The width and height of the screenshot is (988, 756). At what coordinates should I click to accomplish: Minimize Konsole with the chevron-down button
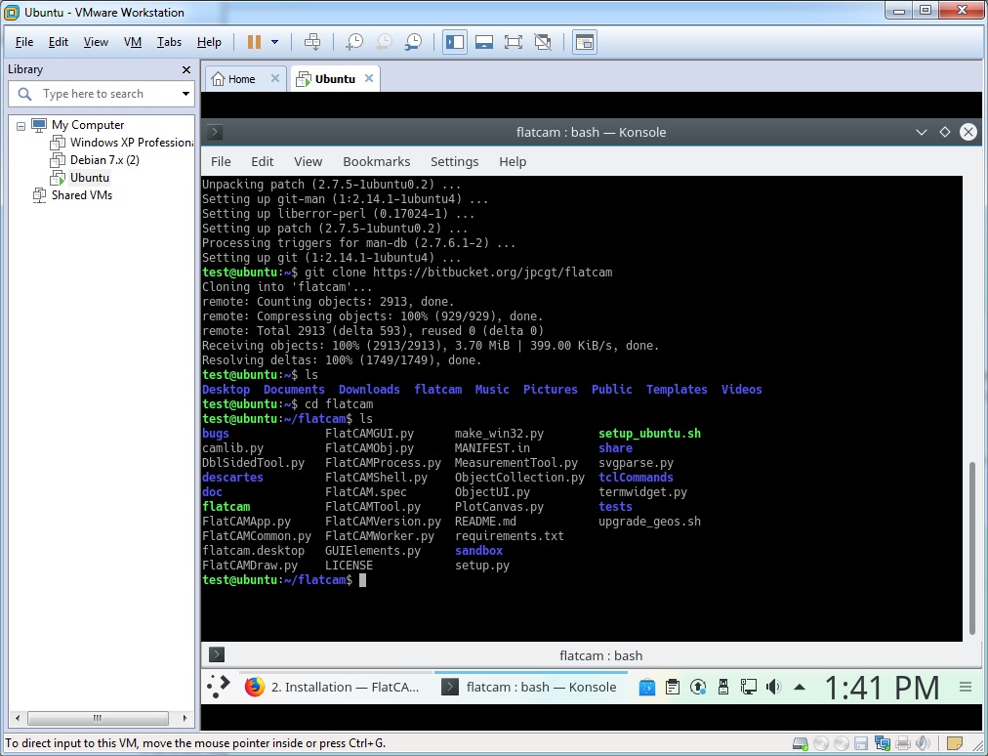pyautogui.click(x=922, y=133)
